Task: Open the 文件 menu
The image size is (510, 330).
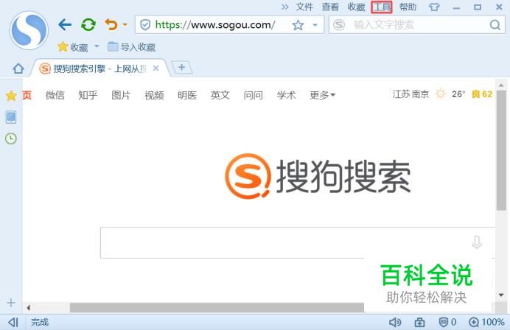Action: point(304,7)
